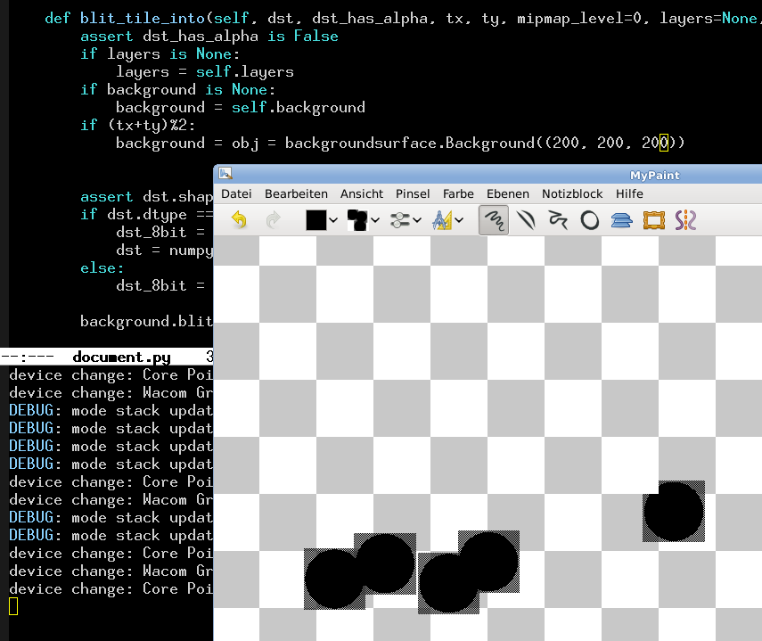Image resolution: width=762 pixels, height=641 pixels.
Task: Click the compass and ruler tool icon
Action: click(x=441, y=220)
